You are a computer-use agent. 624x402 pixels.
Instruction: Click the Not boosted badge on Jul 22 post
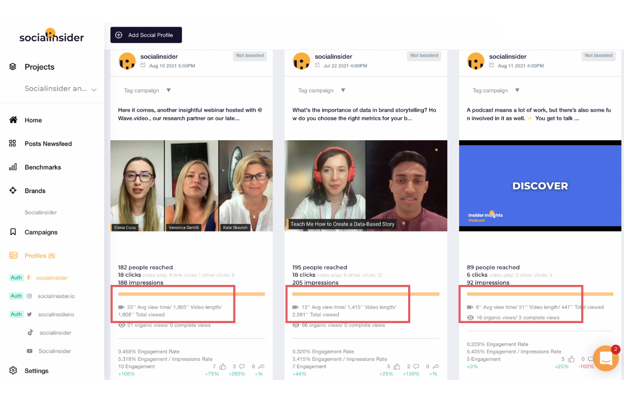(x=424, y=56)
